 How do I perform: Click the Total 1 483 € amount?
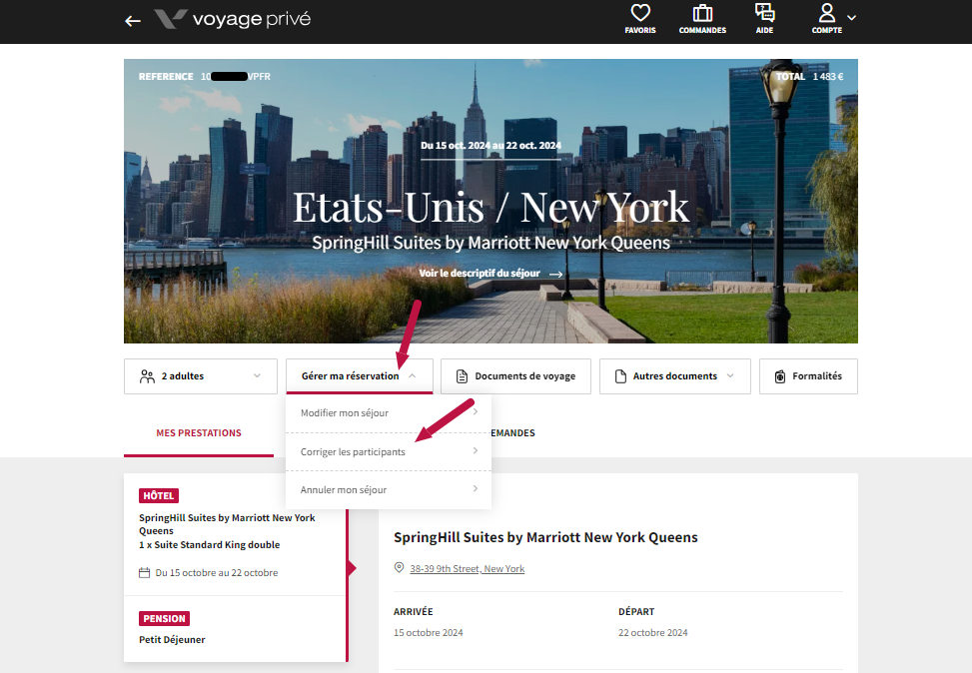[809, 76]
